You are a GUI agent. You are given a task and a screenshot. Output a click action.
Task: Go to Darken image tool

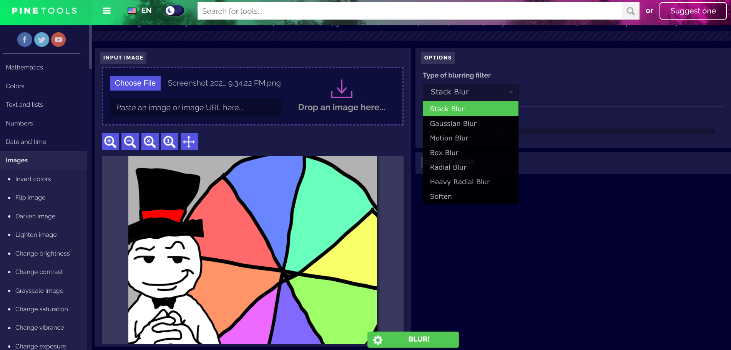pos(35,216)
